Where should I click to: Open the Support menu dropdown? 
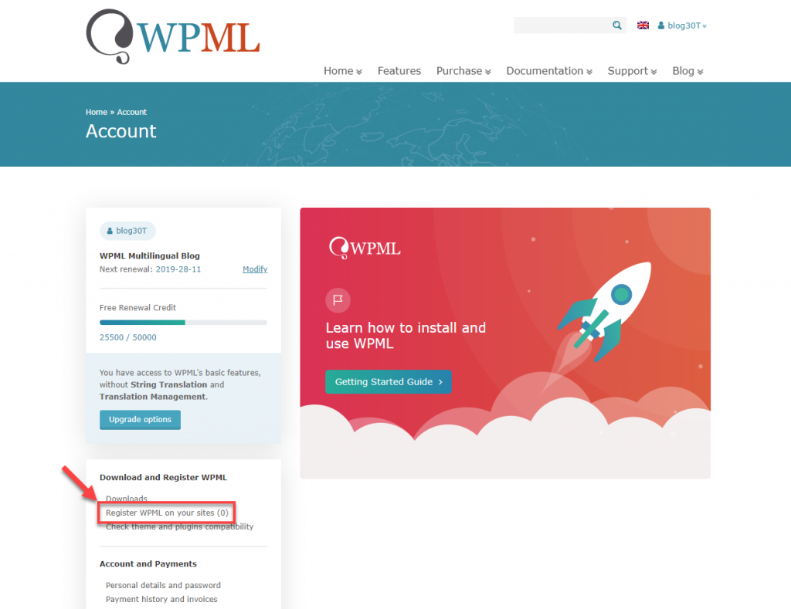pos(632,71)
